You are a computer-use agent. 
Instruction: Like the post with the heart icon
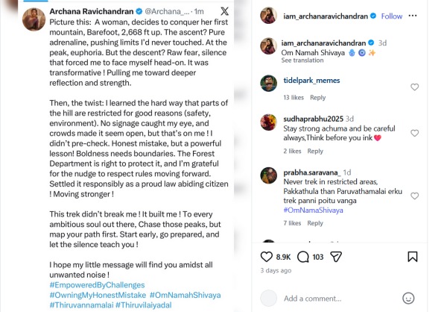265,257
